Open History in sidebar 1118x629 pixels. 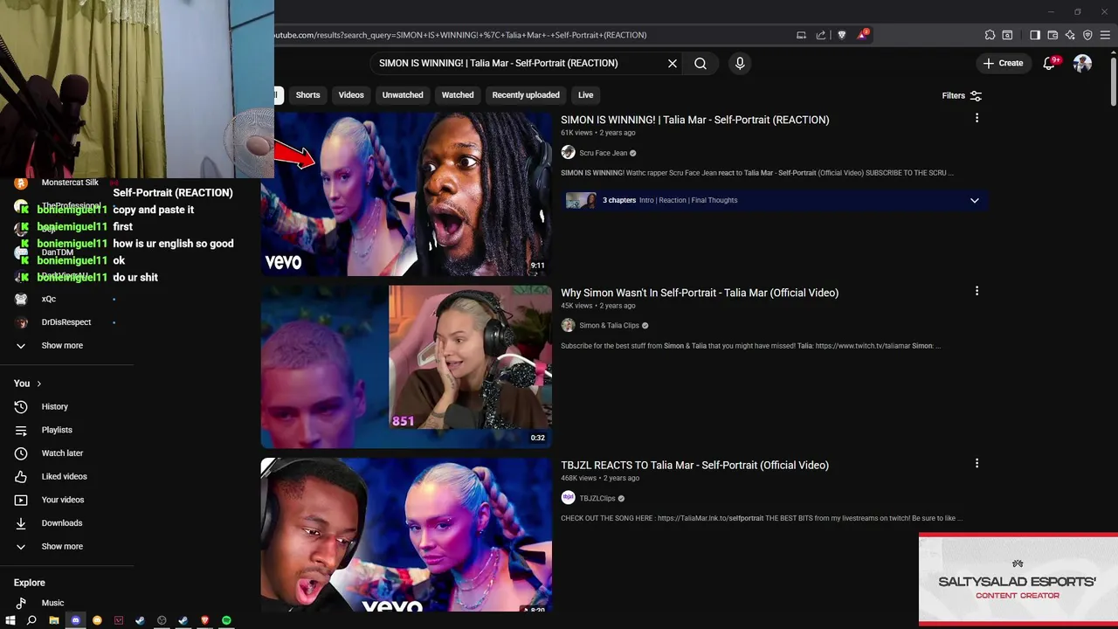(x=54, y=407)
